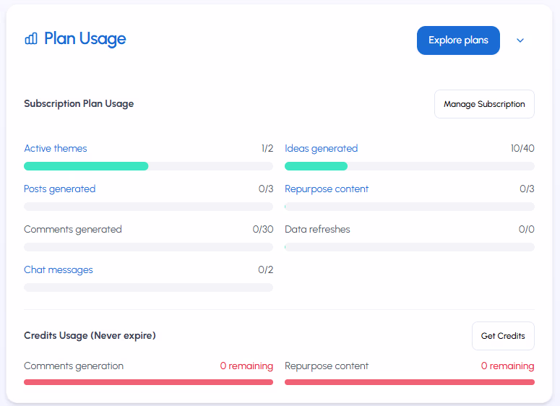Open Manage Subscription
This screenshot has width=560, height=406.
coord(484,104)
